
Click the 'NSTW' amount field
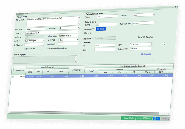140,44
